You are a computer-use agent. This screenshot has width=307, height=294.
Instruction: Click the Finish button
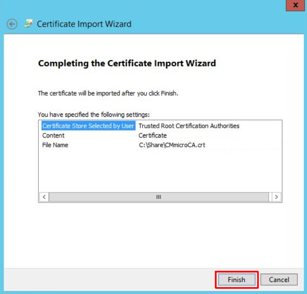tap(237, 280)
